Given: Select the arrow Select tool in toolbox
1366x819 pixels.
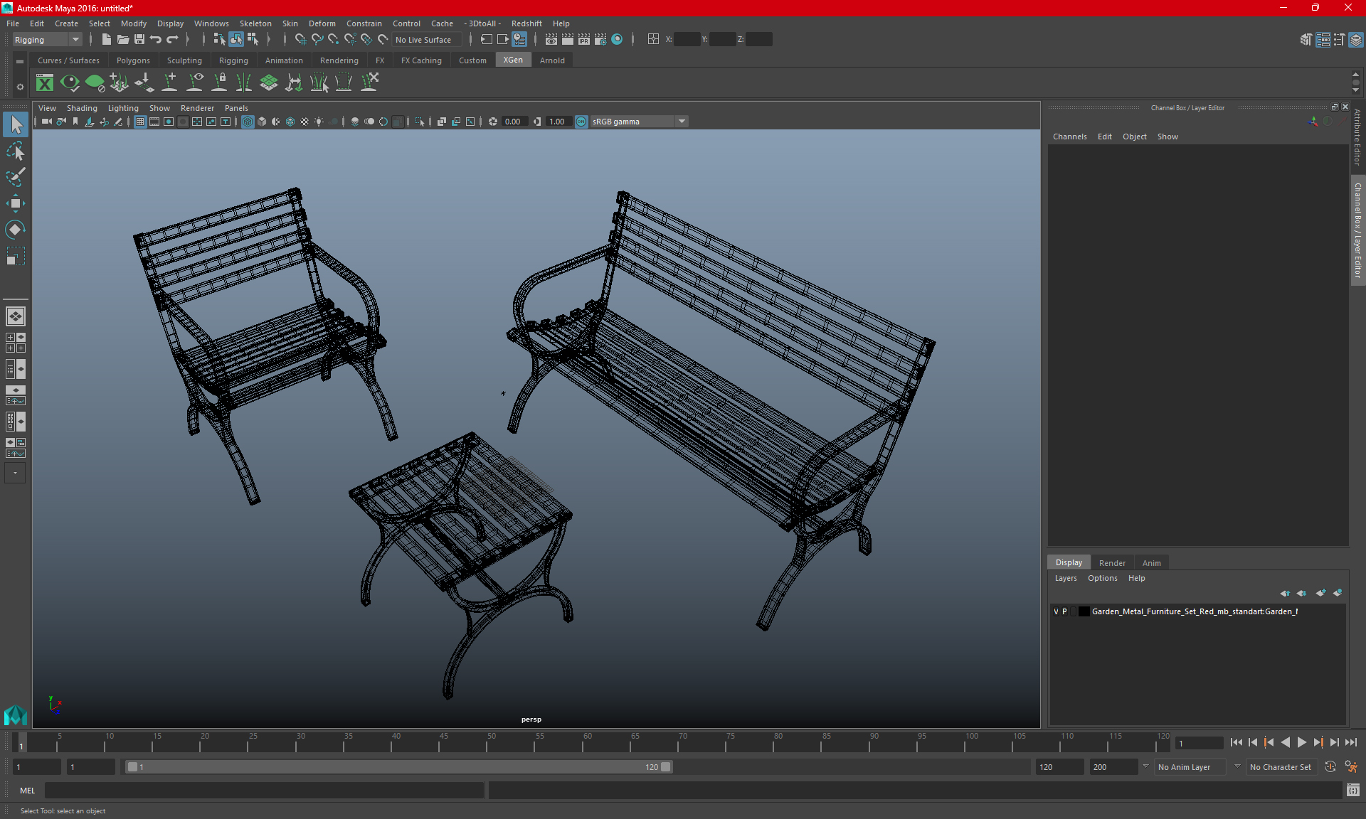Looking at the screenshot, I should click(x=16, y=124).
